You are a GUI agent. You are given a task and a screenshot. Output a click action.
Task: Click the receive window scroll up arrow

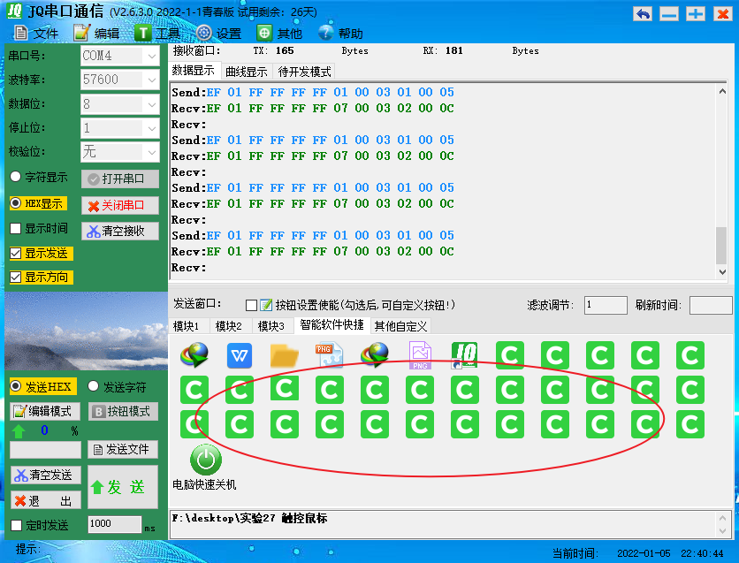click(x=722, y=91)
